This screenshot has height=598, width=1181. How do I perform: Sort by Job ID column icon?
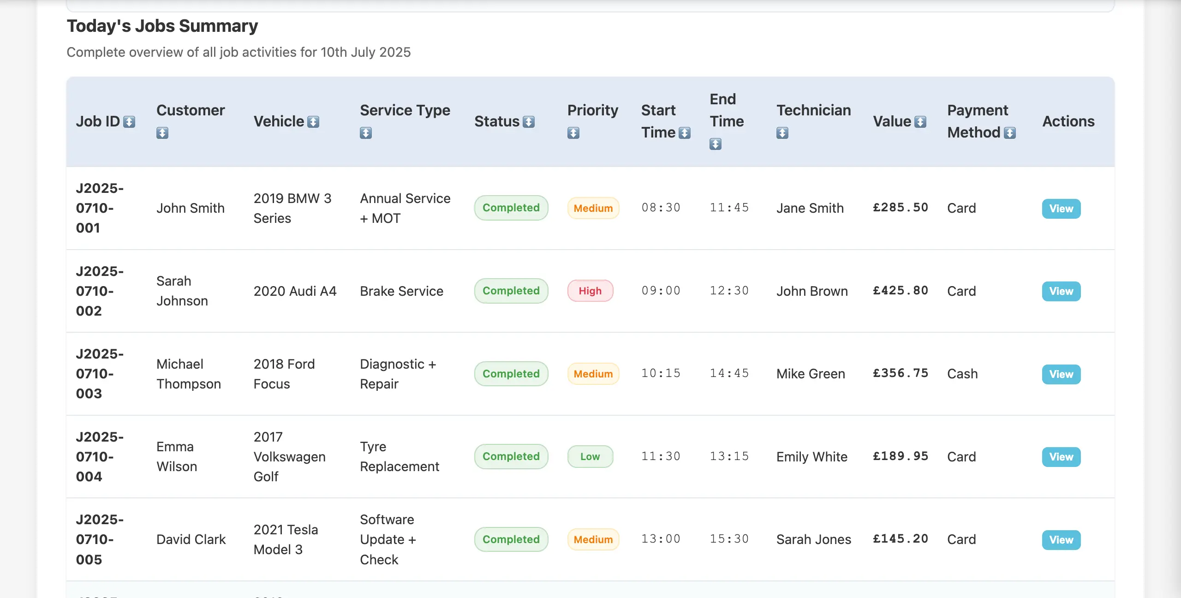(129, 122)
